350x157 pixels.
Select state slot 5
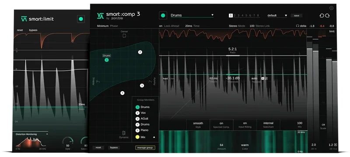pos(246,15)
